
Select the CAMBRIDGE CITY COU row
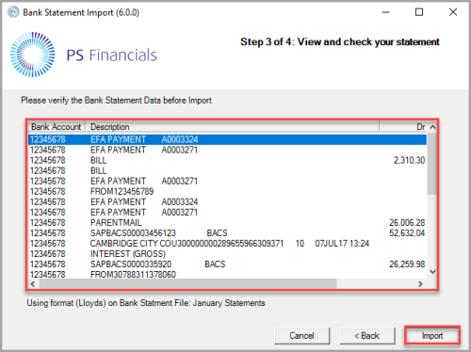[227, 243]
